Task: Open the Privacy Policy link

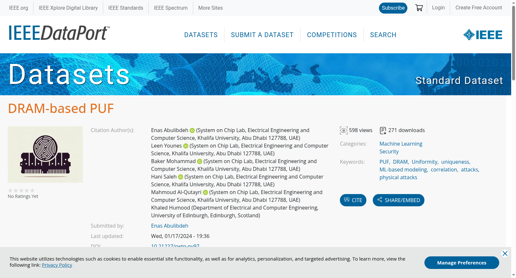Action: pyautogui.click(x=57, y=265)
